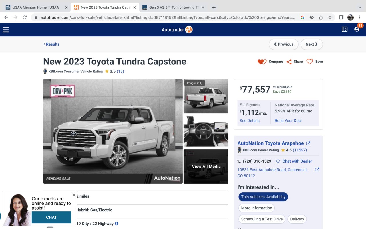Close the chat experts popup
The height and width of the screenshot is (229, 366).
(x=74, y=195)
